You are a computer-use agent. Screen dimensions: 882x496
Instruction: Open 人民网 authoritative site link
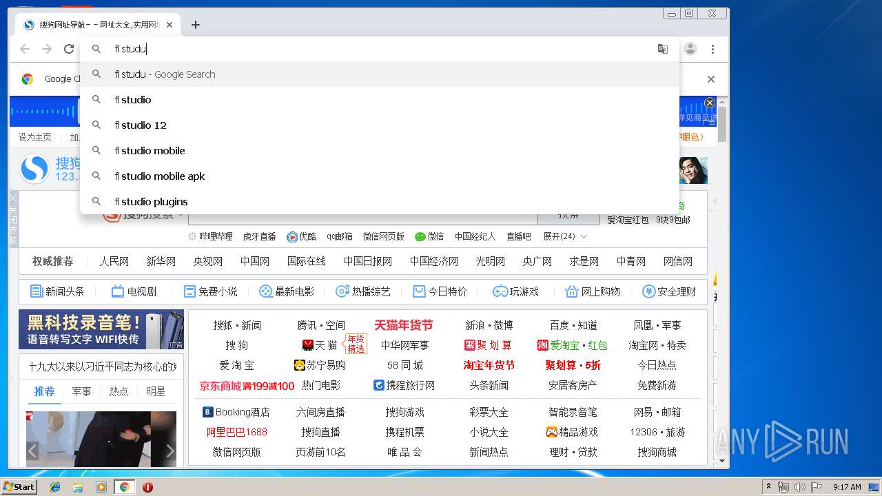114,262
